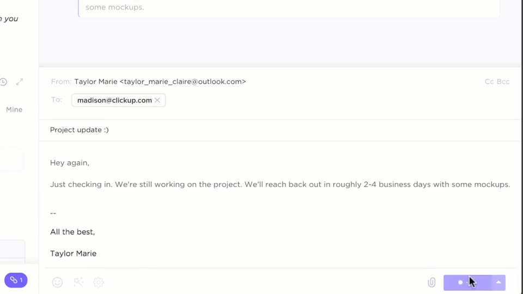The width and height of the screenshot is (523, 294).
Task: Click the expand arrows icon
Action: tap(20, 82)
